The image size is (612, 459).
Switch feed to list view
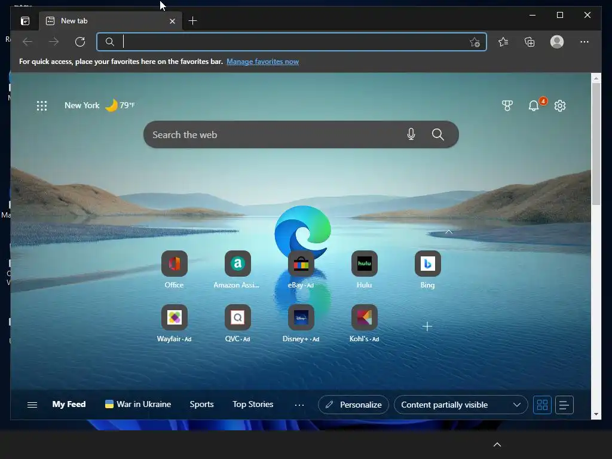(x=564, y=405)
